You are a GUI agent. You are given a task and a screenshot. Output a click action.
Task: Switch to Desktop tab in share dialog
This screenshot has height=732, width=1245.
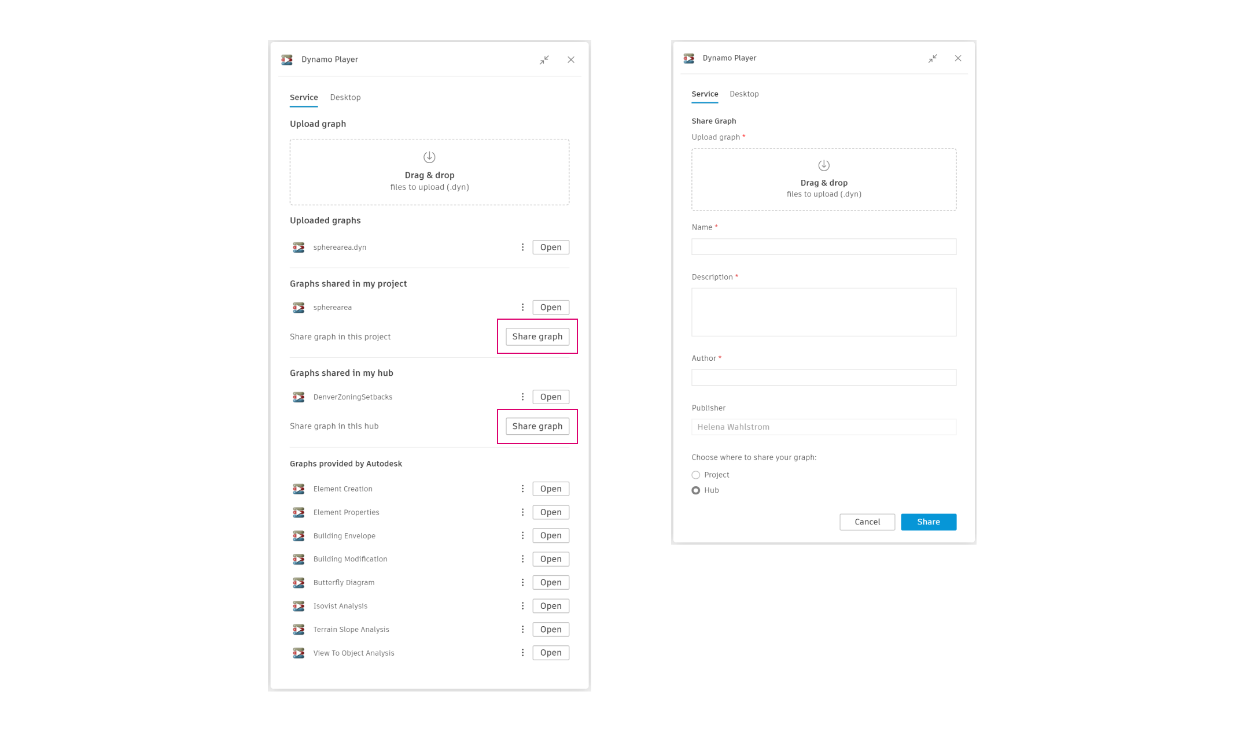tap(744, 94)
